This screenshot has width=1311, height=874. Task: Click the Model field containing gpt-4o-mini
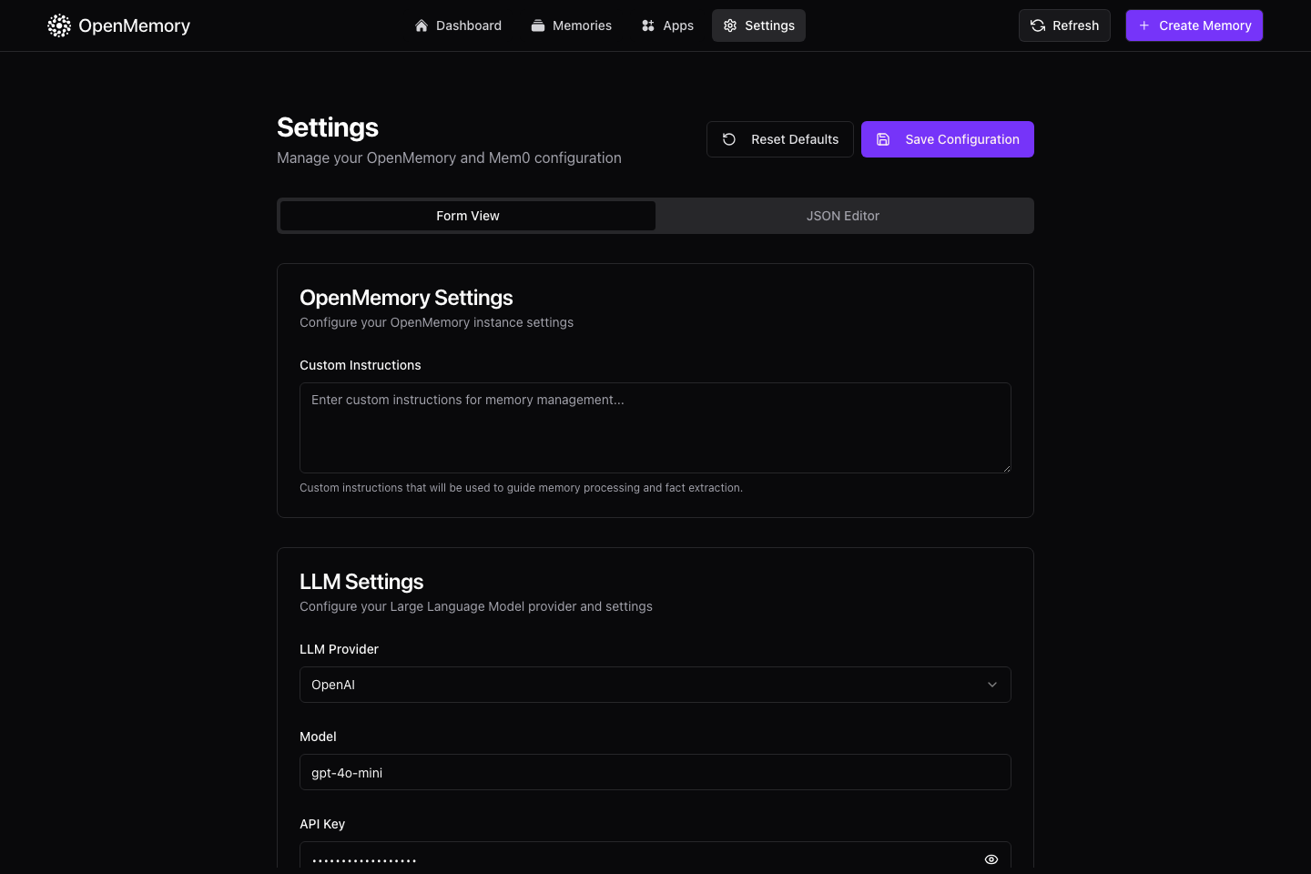pyautogui.click(x=655, y=772)
